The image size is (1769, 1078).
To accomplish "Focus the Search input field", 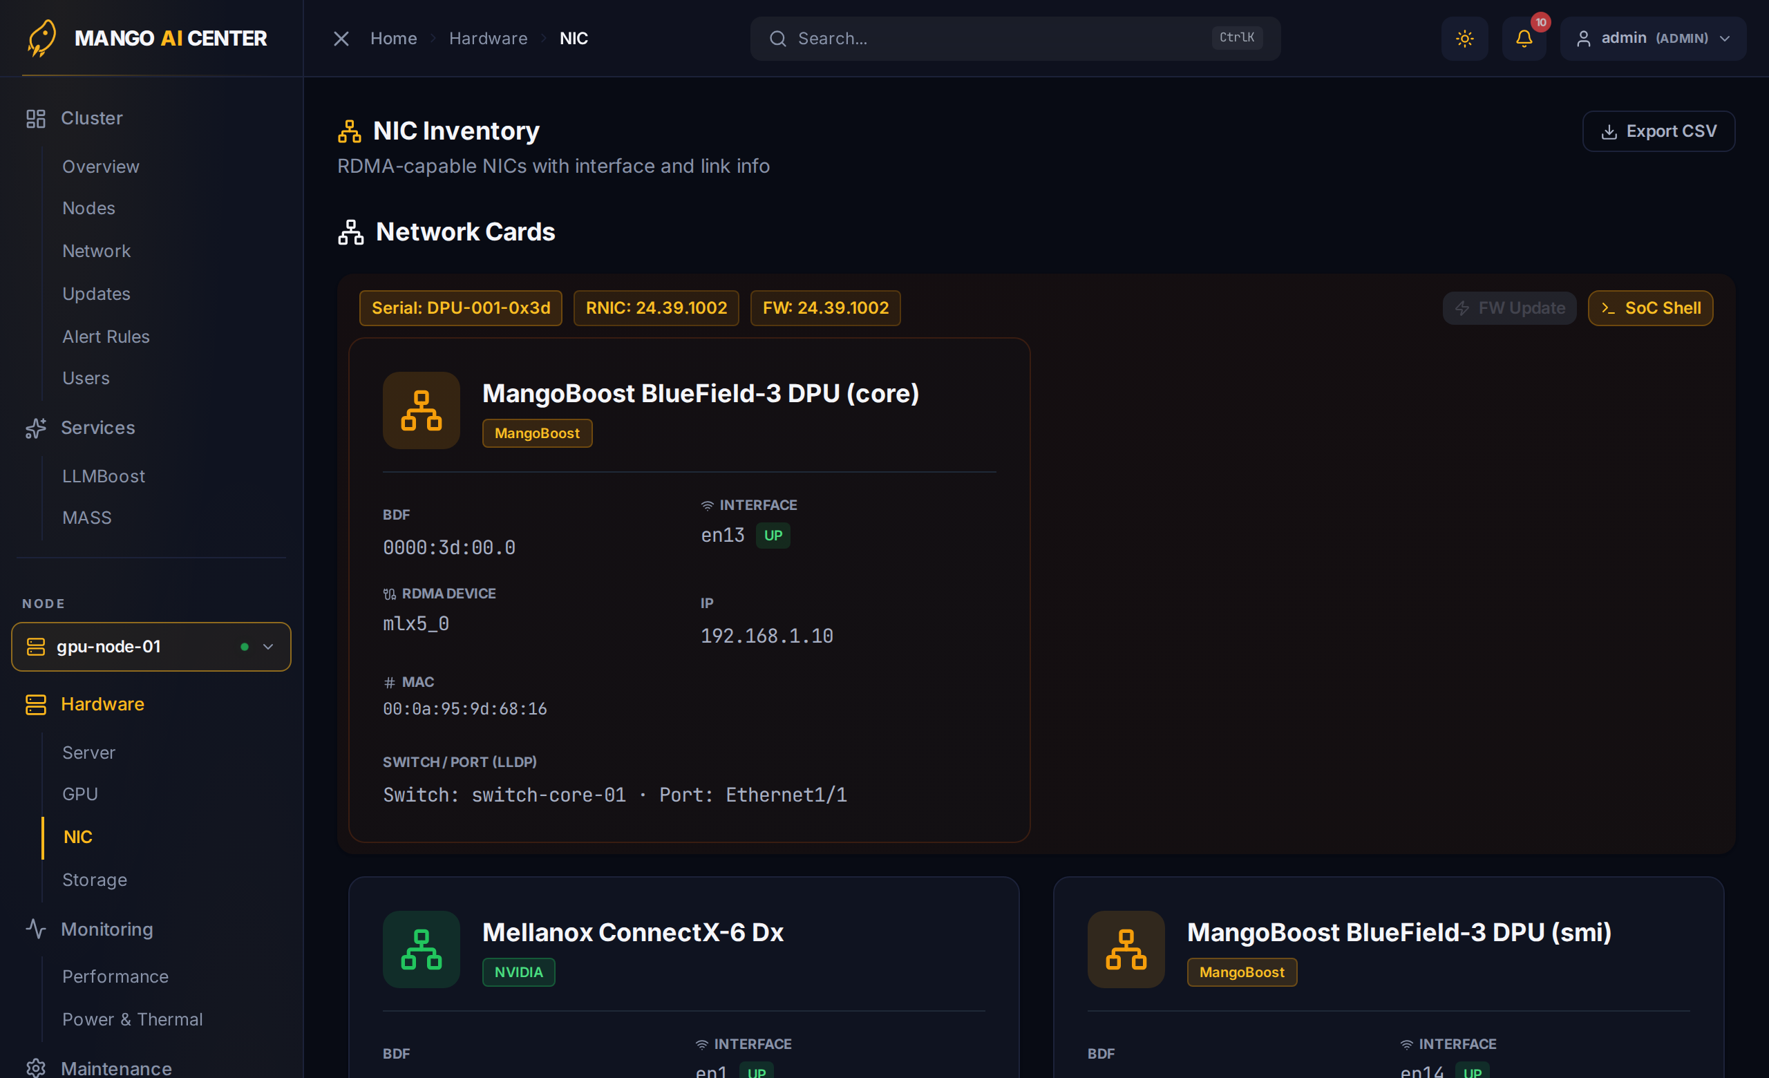I will (1015, 39).
